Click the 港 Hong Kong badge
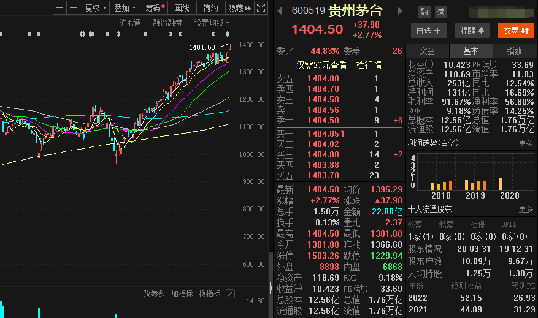This screenshot has height=318, width=538. click(441, 12)
